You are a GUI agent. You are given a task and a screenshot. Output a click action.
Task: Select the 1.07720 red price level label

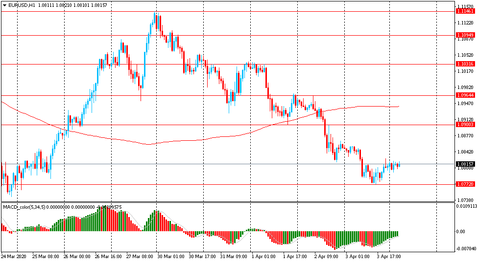coord(465,184)
